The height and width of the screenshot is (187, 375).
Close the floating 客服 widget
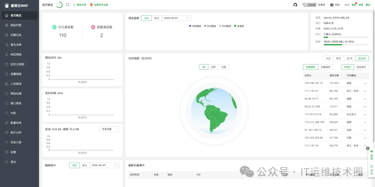[368, 148]
